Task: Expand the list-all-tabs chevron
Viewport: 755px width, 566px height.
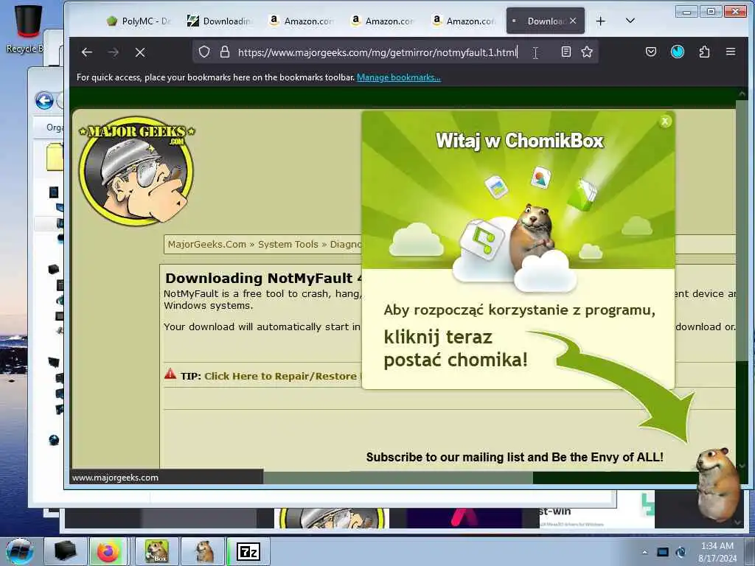Action: tap(630, 21)
